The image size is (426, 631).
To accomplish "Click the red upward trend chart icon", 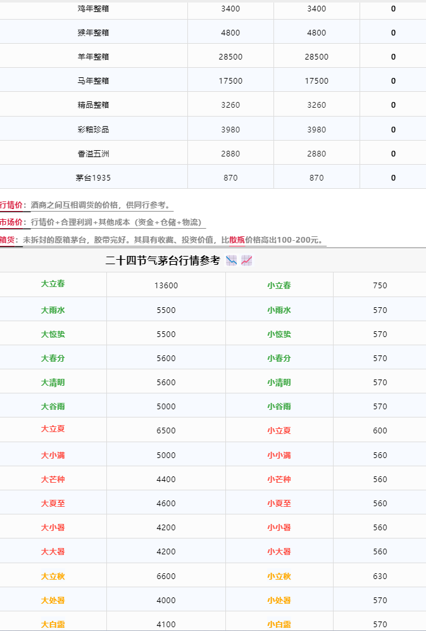I will pos(247,261).
